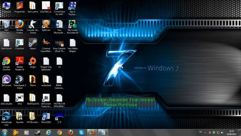Select the klan forum file
The width and height of the screenshot is (241, 136).
pyautogui.click(x=6, y=44)
